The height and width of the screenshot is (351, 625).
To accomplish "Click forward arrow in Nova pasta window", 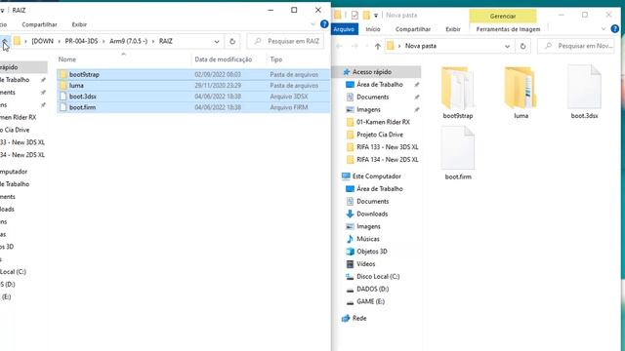I will [354, 46].
